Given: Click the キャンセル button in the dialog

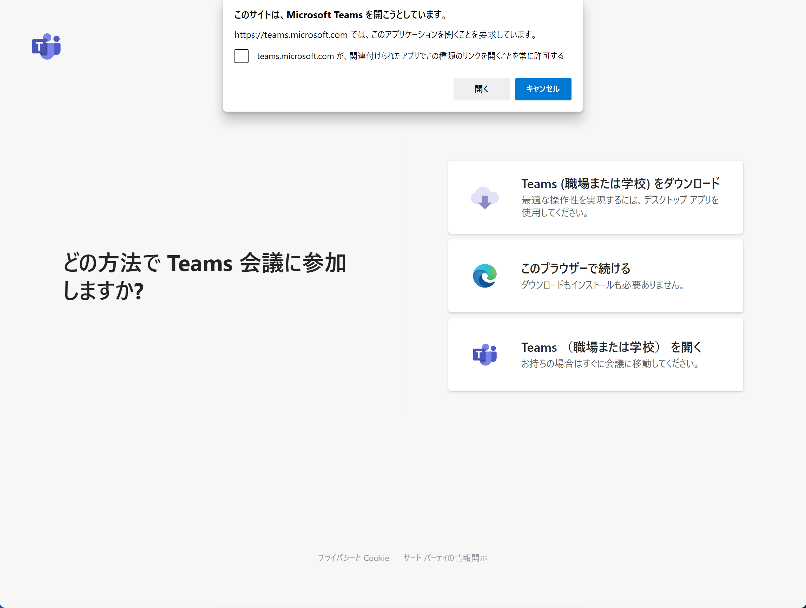Looking at the screenshot, I should (543, 89).
